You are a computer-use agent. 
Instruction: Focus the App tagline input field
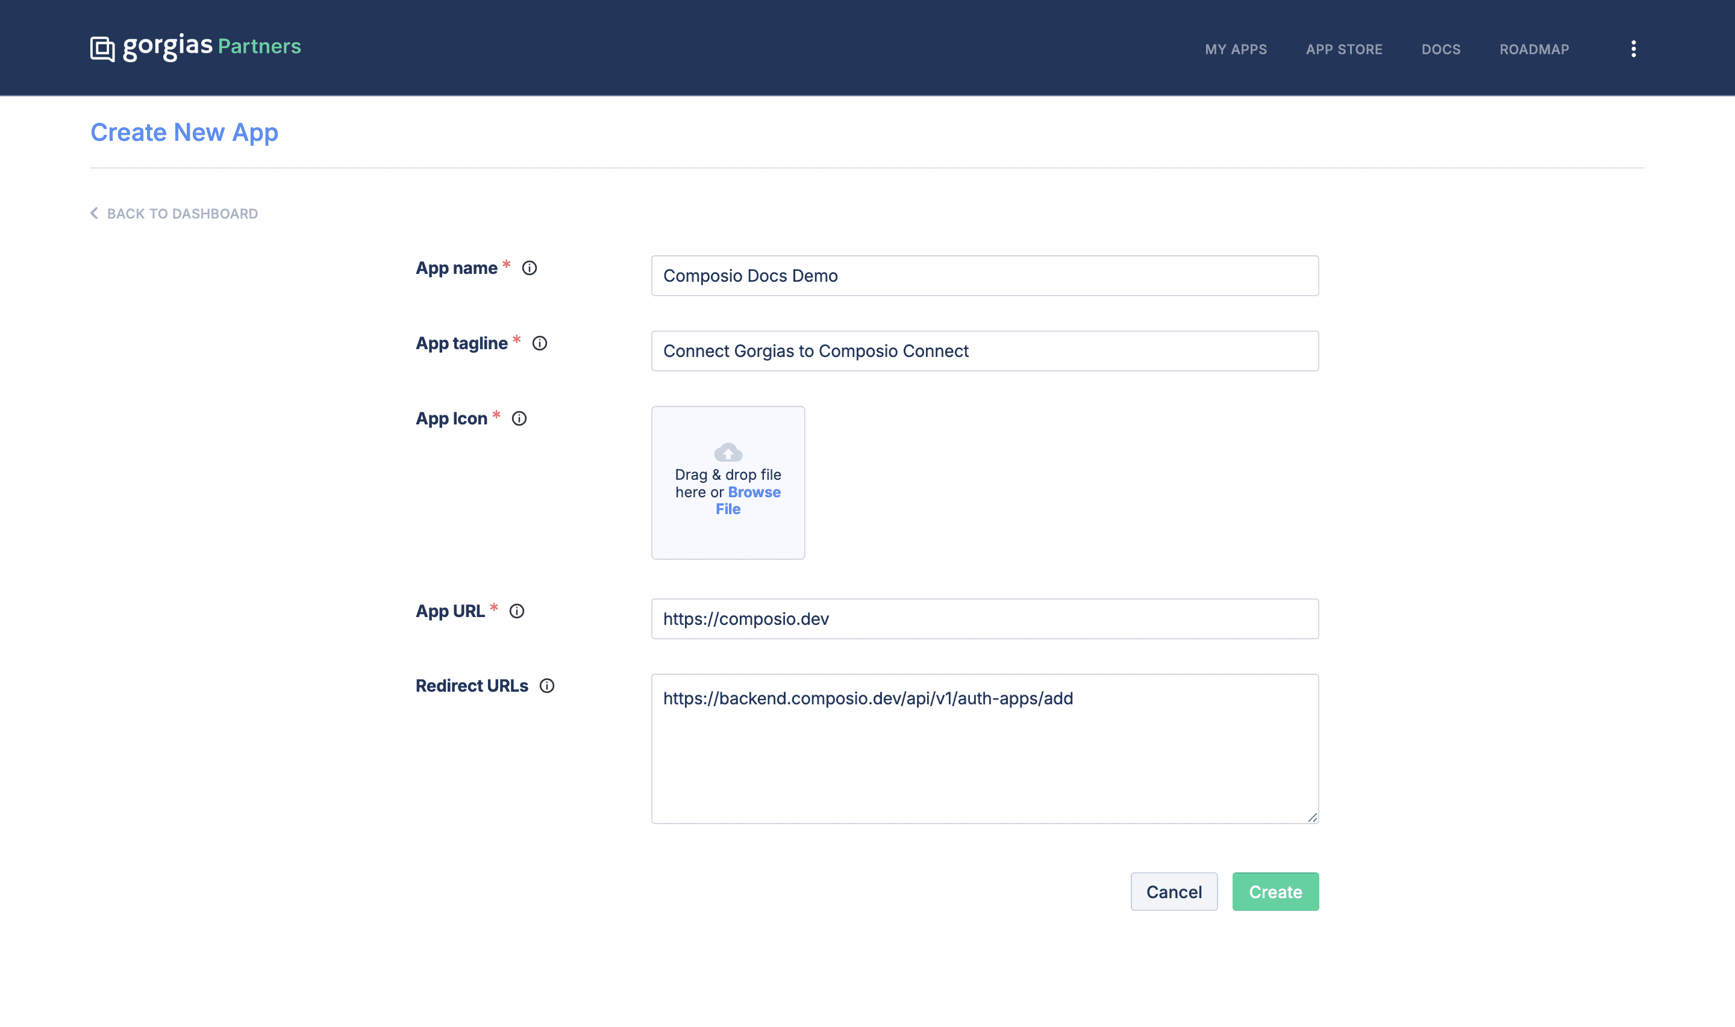984,351
